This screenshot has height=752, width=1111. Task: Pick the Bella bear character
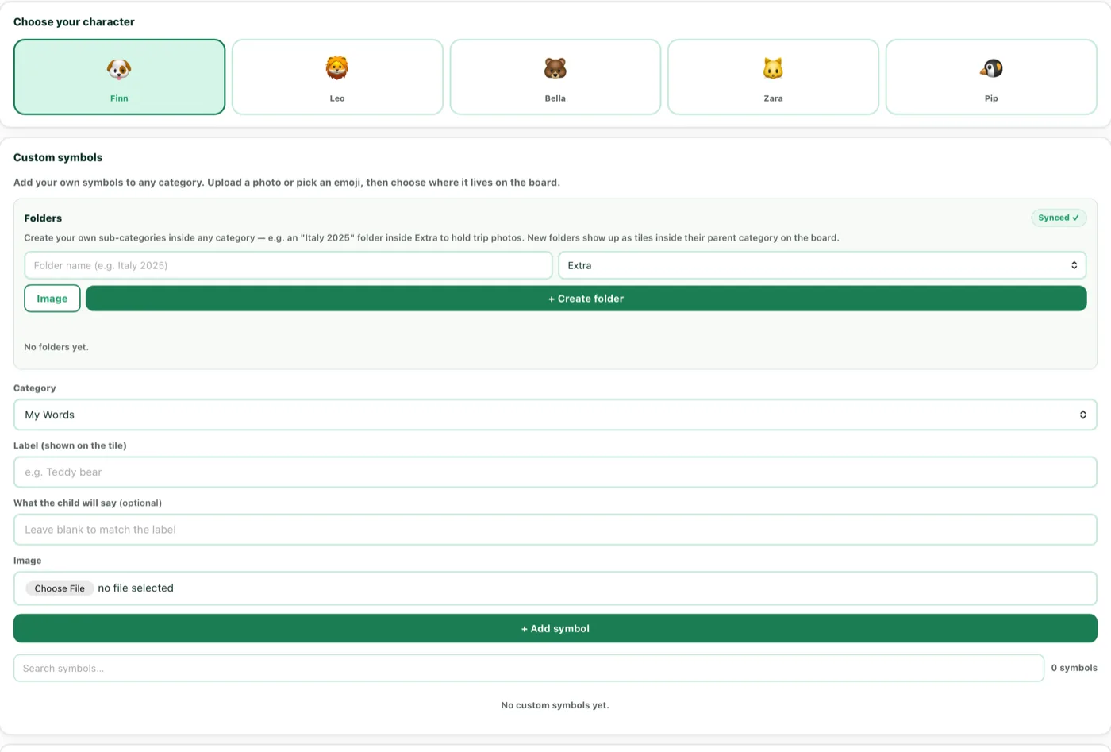click(555, 77)
